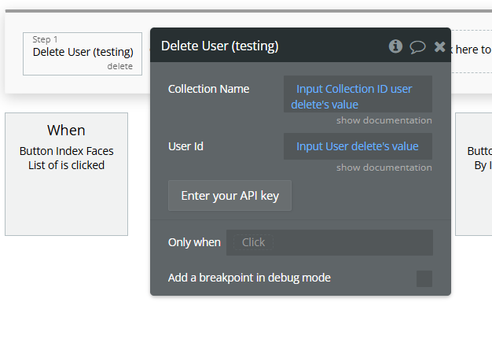492x361 pixels.
Task: Click the Delete User (testing) popup title
Action: [x=219, y=46]
